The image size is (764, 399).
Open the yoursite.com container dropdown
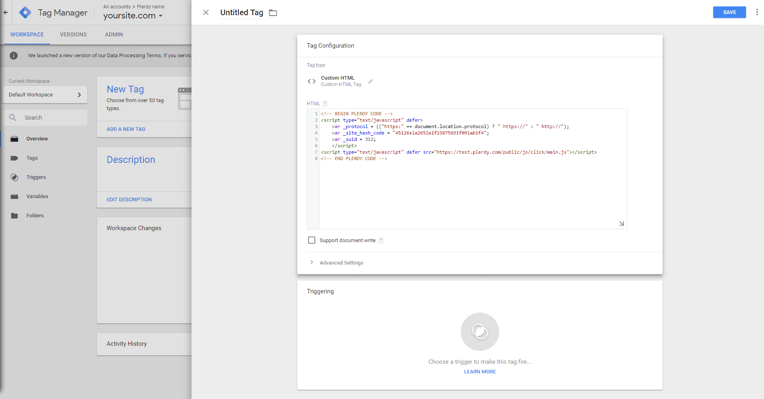(x=133, y=16)
